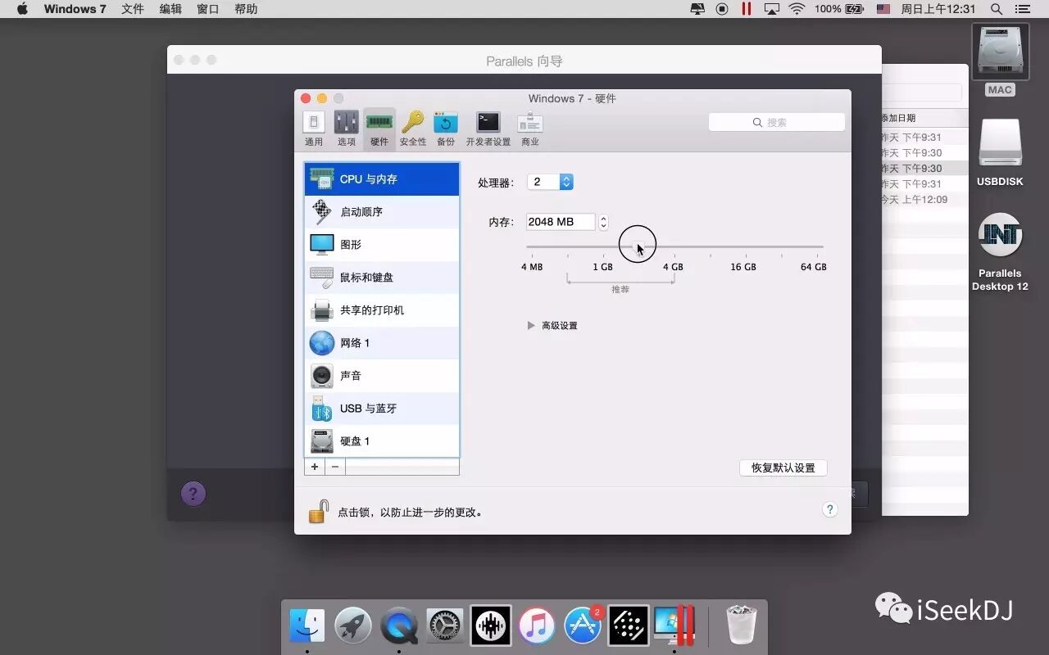Screen dimensions: 1049x655
Task: Open 开发者设置 (Developer settings) tab
Action: [x=488, y=129]
